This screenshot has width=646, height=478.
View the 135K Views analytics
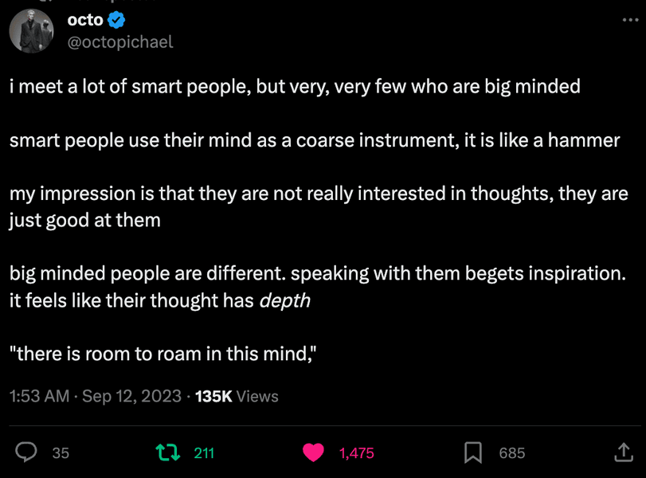[x=237, y=396]
